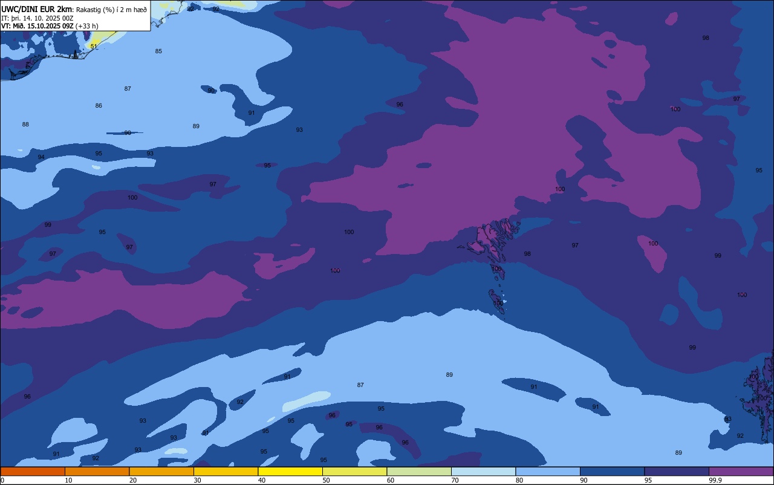Viewport: 774px width, 485px height.
Task: Select the legend tick label 10
Action: coord(68,480)
